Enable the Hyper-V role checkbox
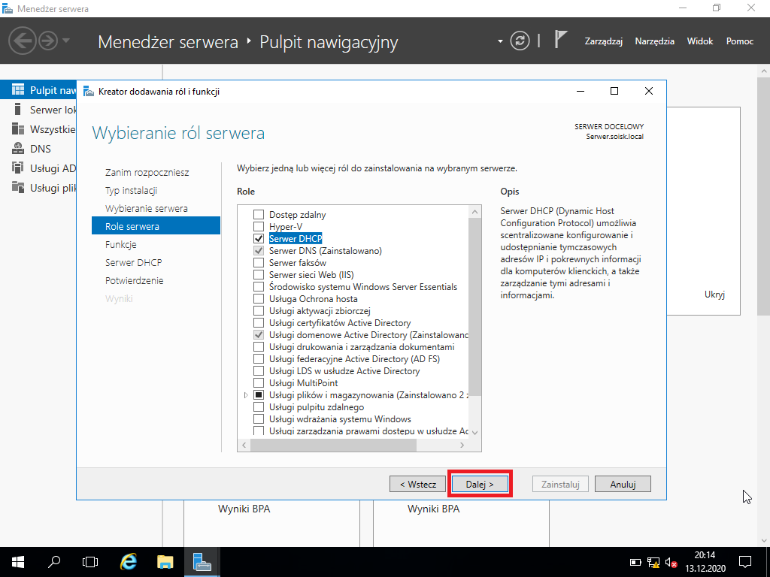770x577 pixels. click(259, 227)
